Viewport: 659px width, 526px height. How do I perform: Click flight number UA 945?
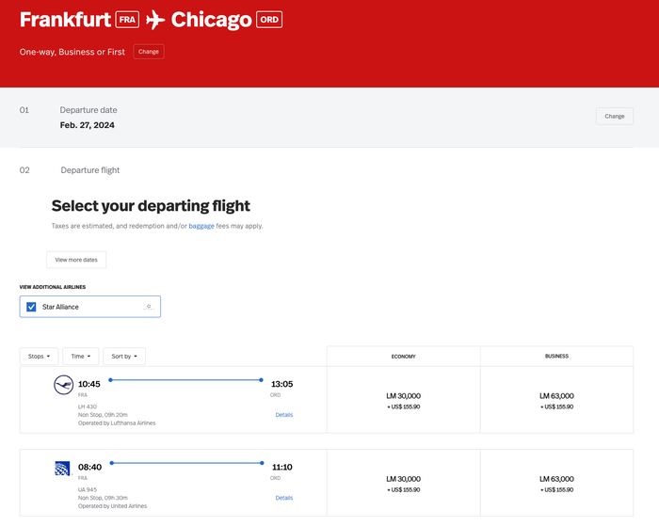tap(88, 490)
